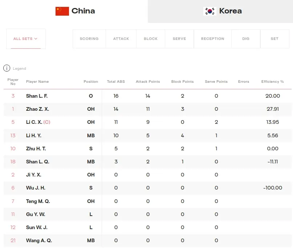
Task: Sort by Position column header
Action: click(91, 81)
